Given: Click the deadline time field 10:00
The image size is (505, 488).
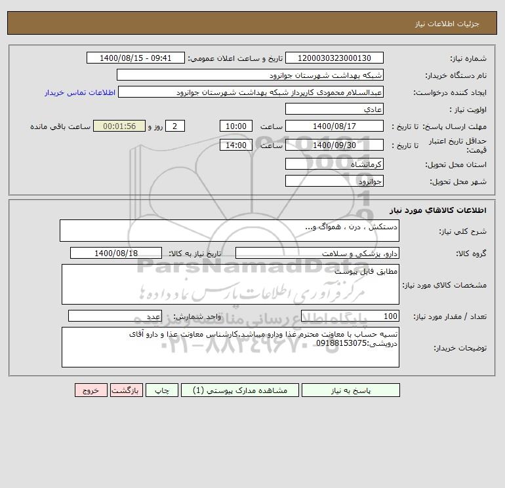Looking at the screenshot, I should click(x=235, y=126).
